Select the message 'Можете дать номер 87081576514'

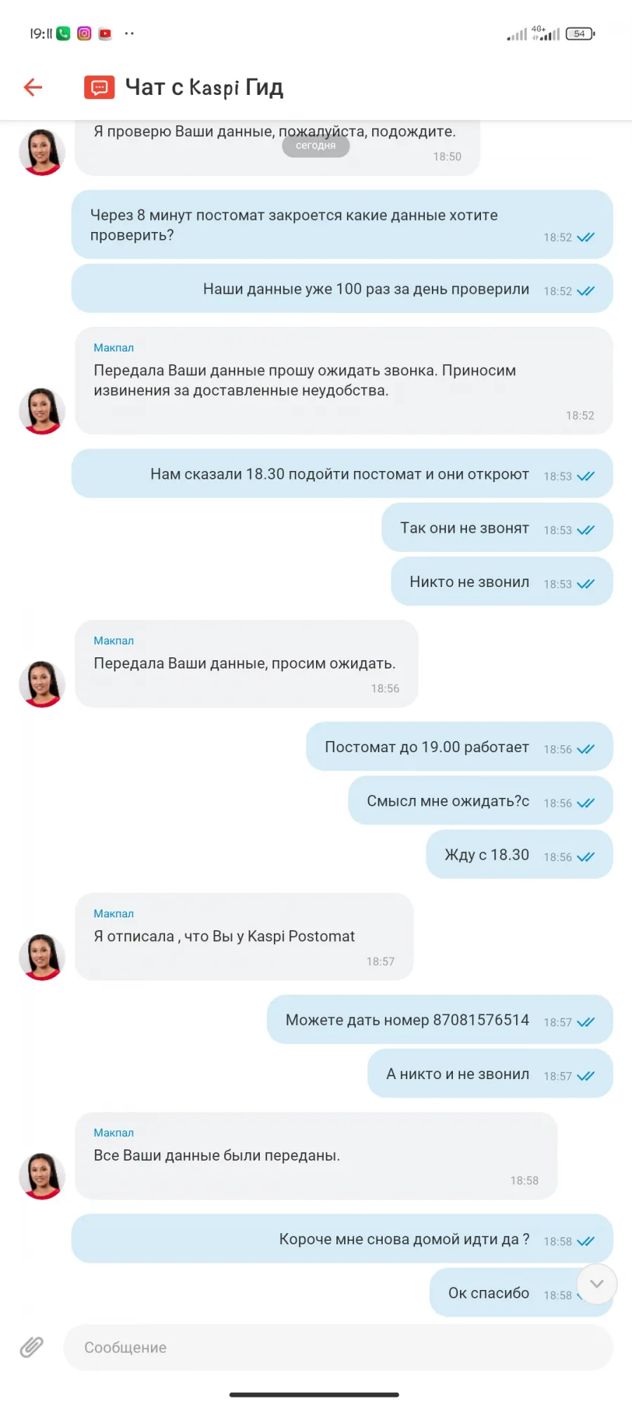pyautogui.click(x=440, y=1019)
